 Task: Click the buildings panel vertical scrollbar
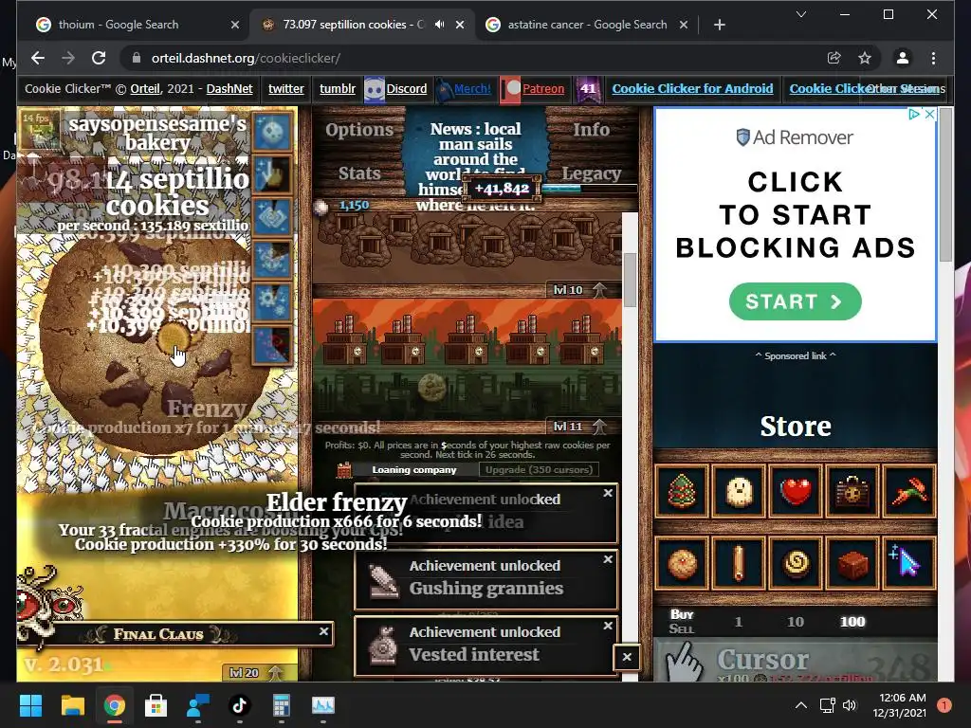630,280
